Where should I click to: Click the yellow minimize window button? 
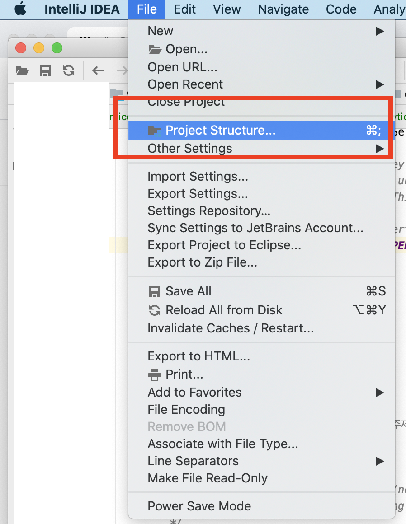[x=39, y=48]
